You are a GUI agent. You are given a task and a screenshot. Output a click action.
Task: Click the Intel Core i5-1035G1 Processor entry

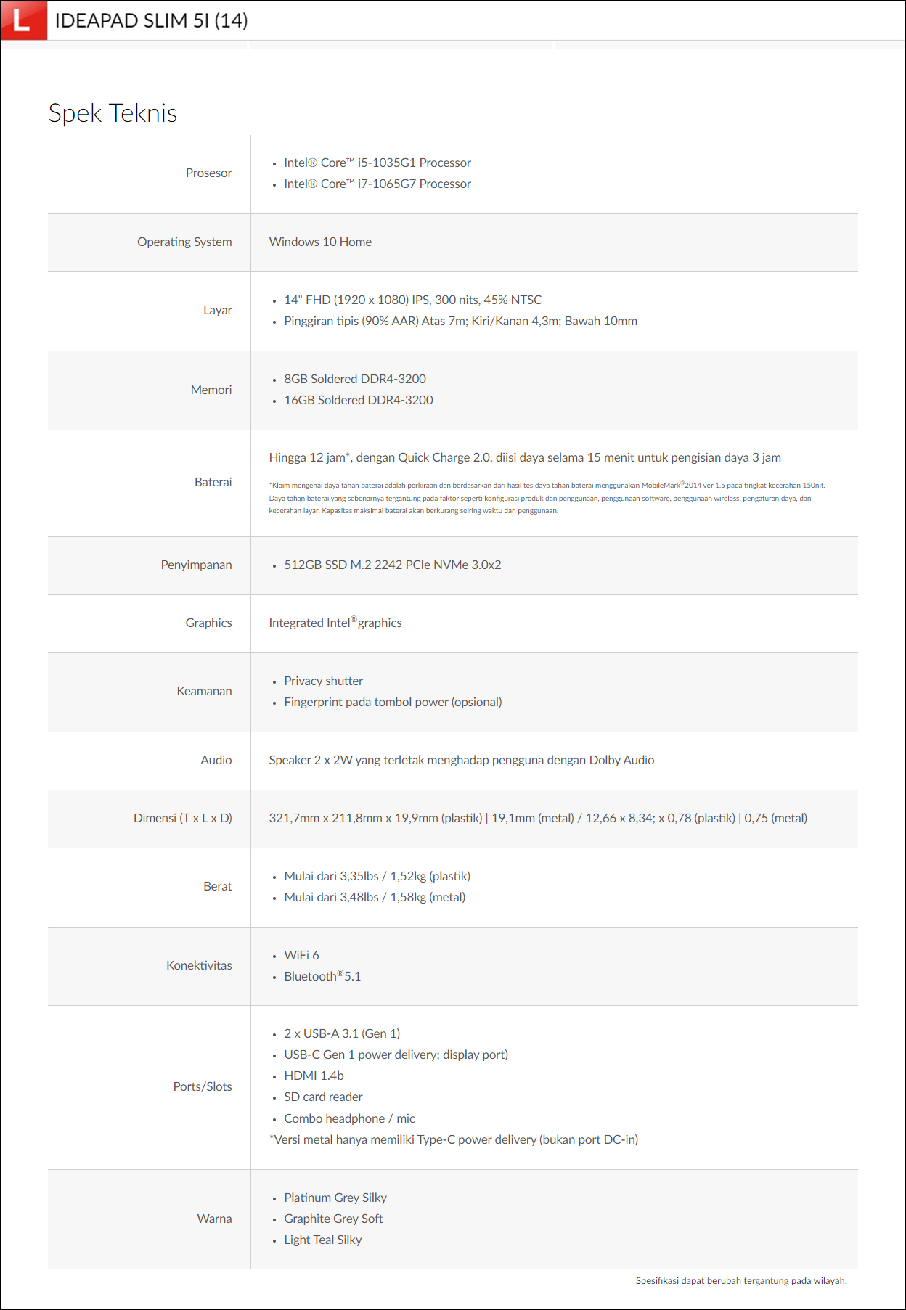pos(377,163)
